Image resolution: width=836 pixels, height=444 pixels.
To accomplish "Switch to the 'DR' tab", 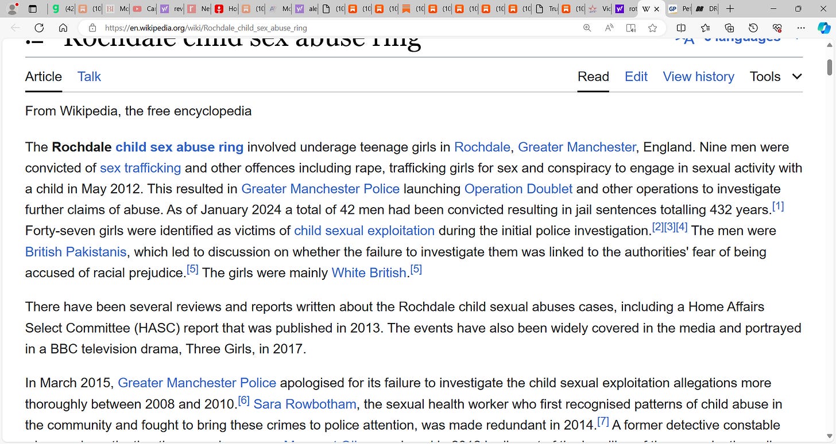I will [706, 9].
